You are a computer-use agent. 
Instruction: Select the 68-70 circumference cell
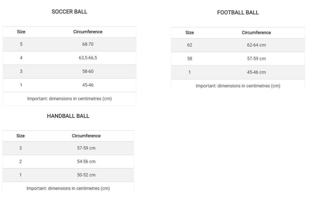(88, 44)
